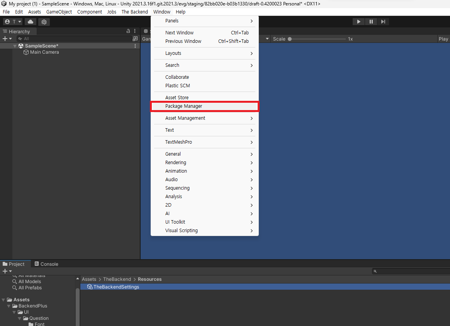The width and height of the screenshot is (450, 326).
Task: Open the Hierarchy panel kebab menu
Action: pyautogui.click(x=135, y=31)
